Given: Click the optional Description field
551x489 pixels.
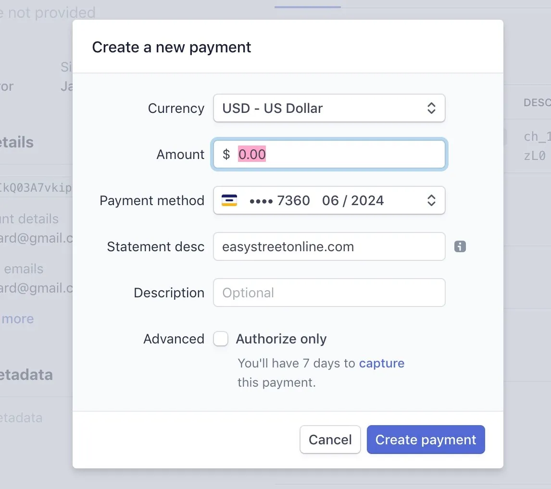Looking at the screenshot, I should pos(329,293).
